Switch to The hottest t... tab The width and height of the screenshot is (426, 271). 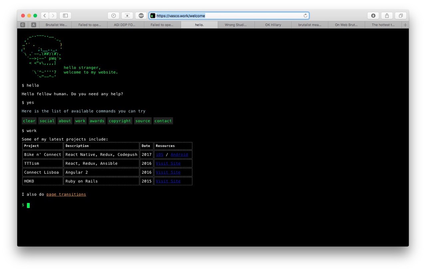tap(383, 25)
